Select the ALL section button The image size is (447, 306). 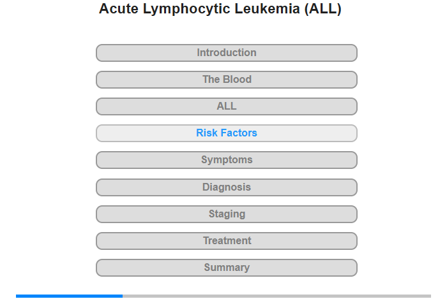227,106
